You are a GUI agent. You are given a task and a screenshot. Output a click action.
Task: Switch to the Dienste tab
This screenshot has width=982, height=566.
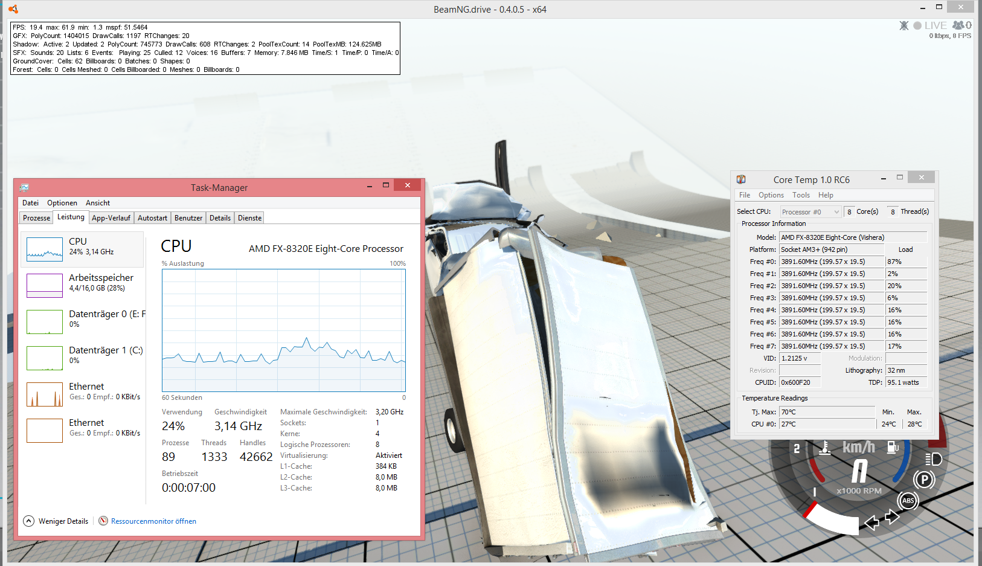(249, 218)
